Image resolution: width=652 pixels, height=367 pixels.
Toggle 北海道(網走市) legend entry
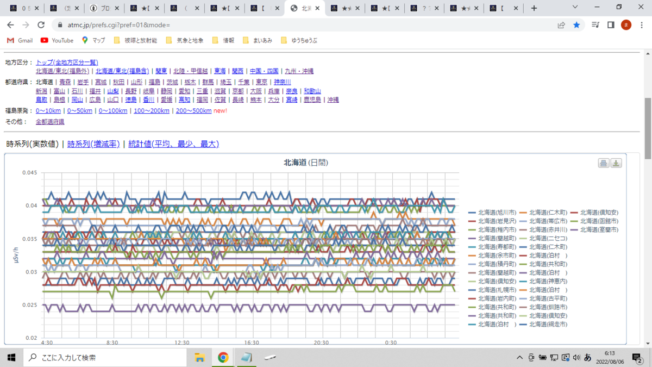pos(543,324)
